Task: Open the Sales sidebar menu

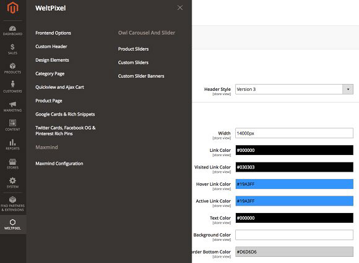Action: pyautogui.click(x=12, y=49)
